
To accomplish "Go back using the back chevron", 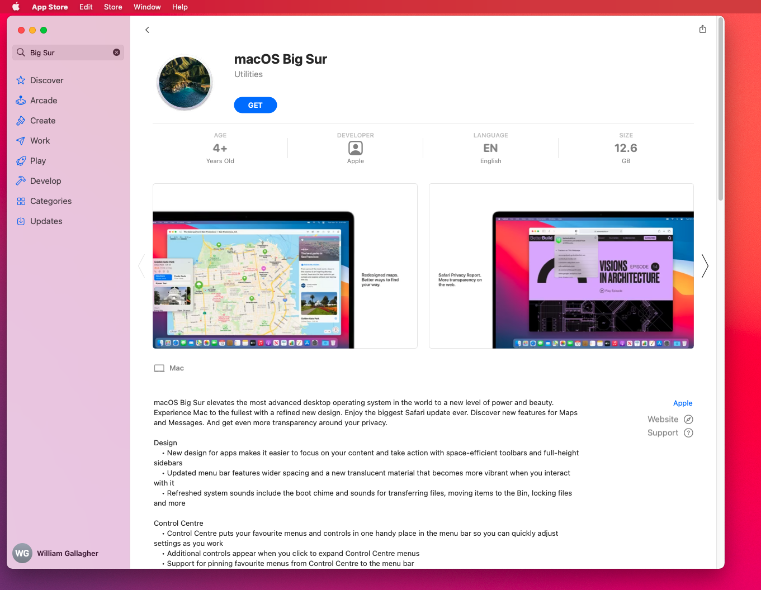I will (147, 30).
